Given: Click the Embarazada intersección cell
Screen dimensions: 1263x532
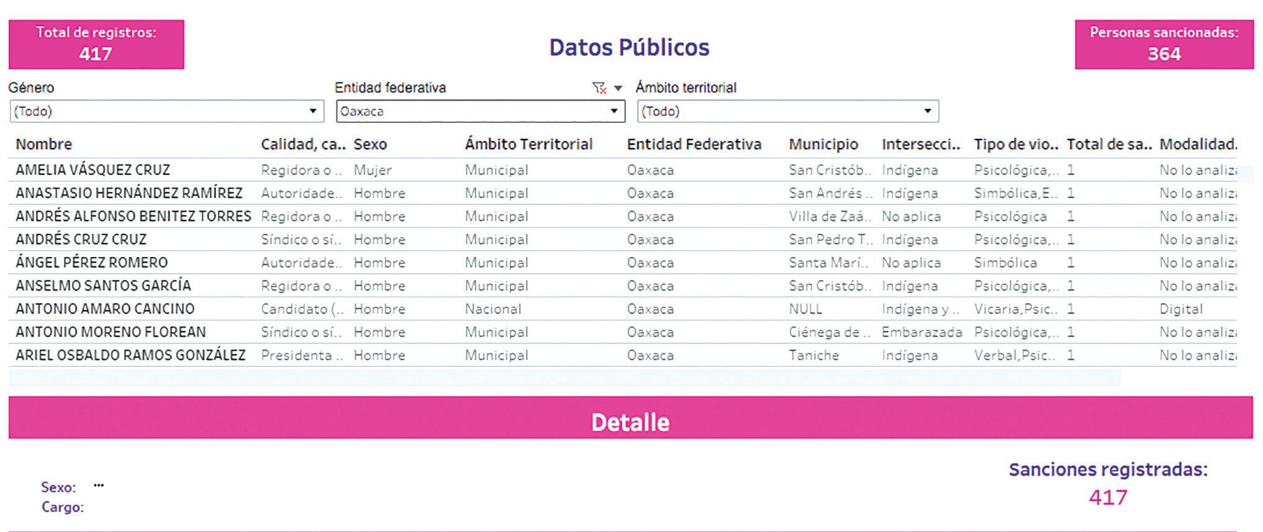Looking at the screenshot, I should (x=921, y=332).
